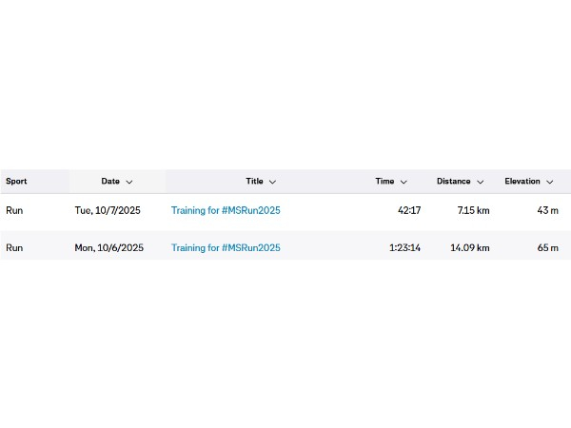Click the chevron beside the Time header
The width and height of the screenshot is (571, 428).
[x=404, y=182]
